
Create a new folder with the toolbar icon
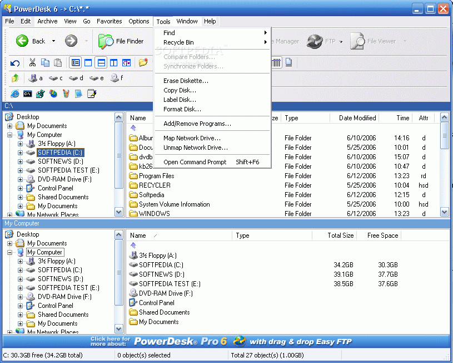(x=143, y=62)
